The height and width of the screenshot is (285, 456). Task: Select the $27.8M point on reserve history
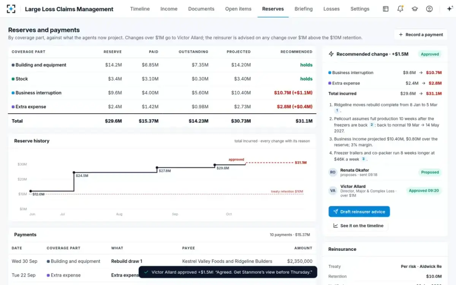pyautogui.click(x=157, y=167)
